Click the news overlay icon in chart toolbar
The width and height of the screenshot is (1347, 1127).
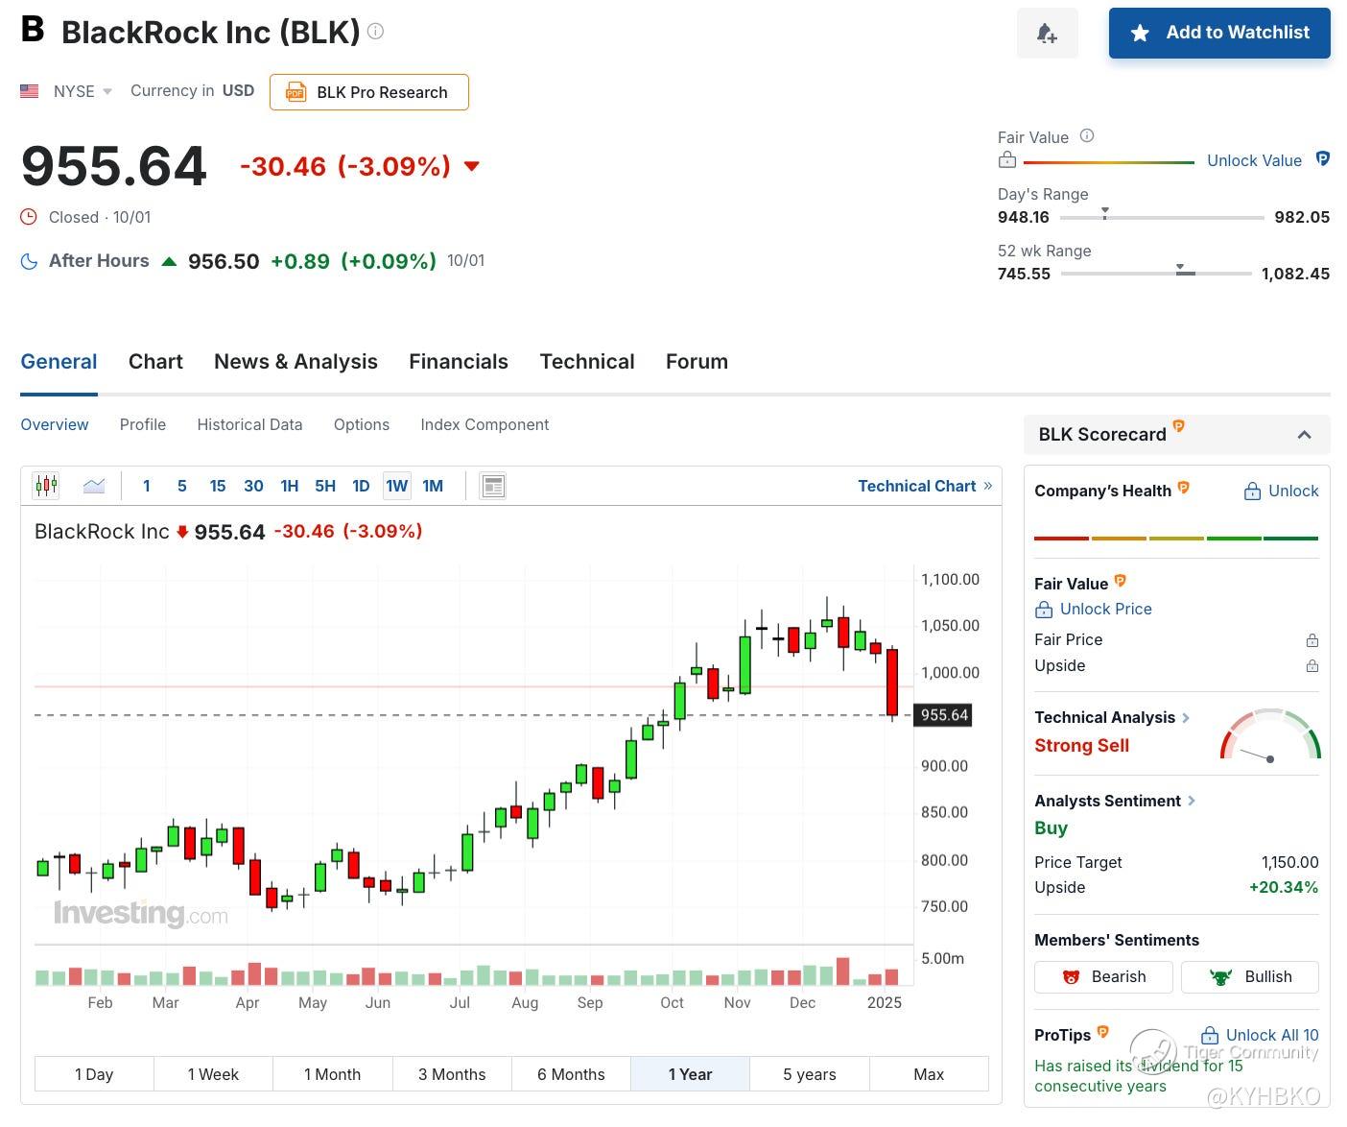493,486
